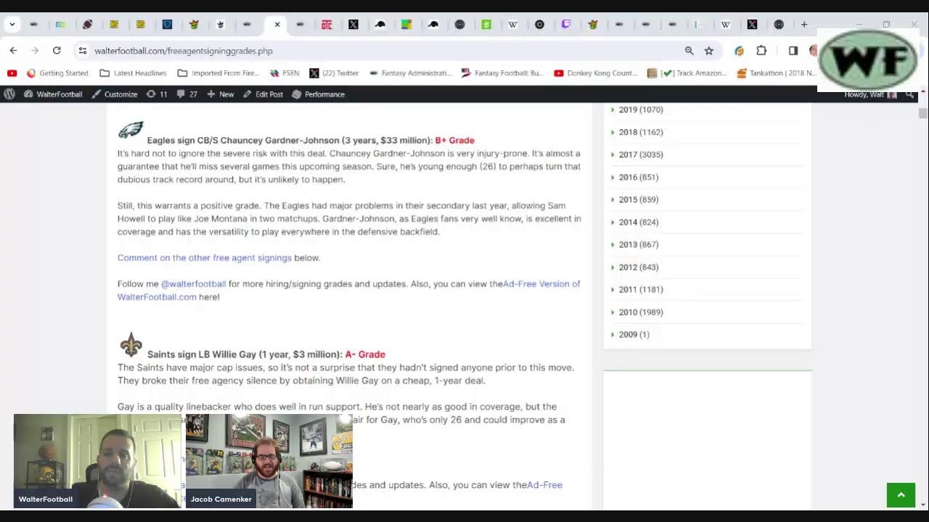929x522 pixels.
Task: Click the A- Grade red text
Action: click(365, 355)
